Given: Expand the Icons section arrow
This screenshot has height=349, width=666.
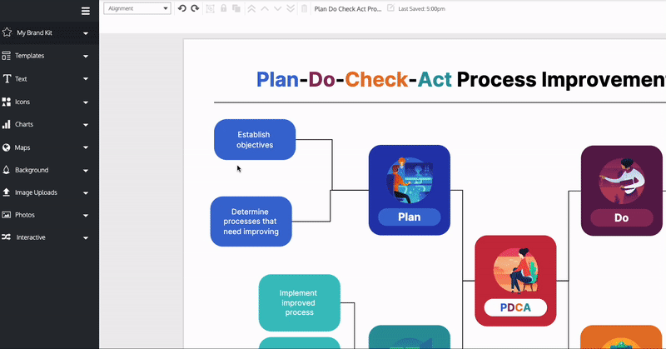Looking at the screenshot, I should point(86,102).
